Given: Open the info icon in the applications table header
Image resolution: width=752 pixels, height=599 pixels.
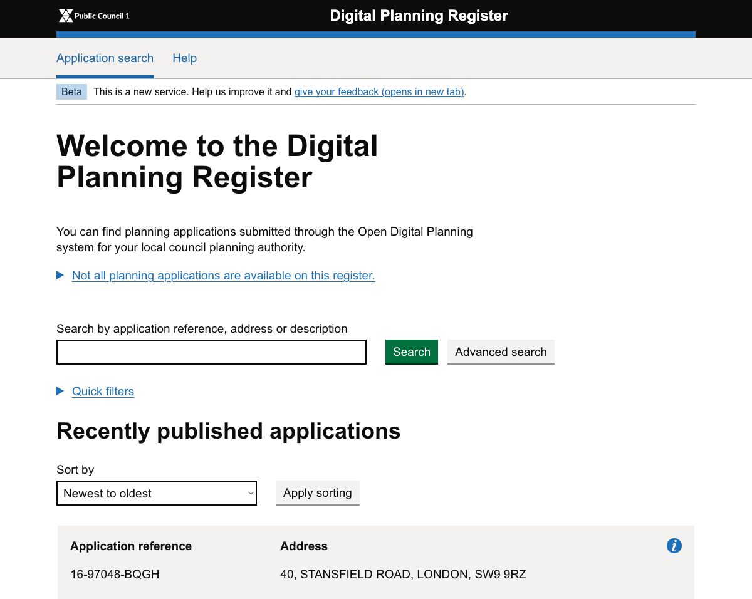Looking at the screenshot, I should [674, 546].
